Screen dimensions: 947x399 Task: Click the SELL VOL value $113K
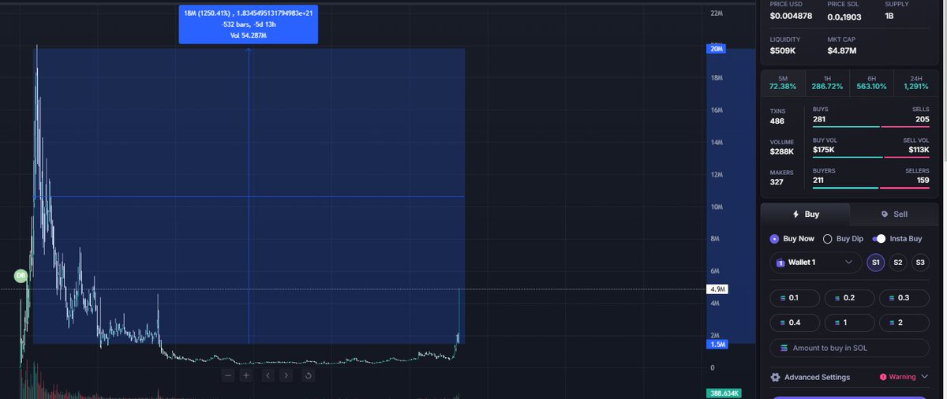click(919, 149)
